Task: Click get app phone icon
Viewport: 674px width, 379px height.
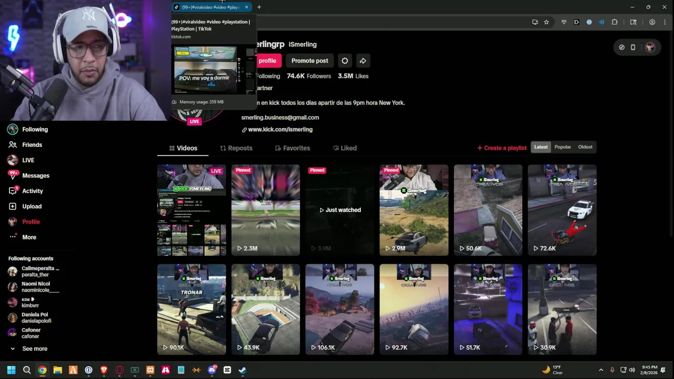Action: click(633, 47)
